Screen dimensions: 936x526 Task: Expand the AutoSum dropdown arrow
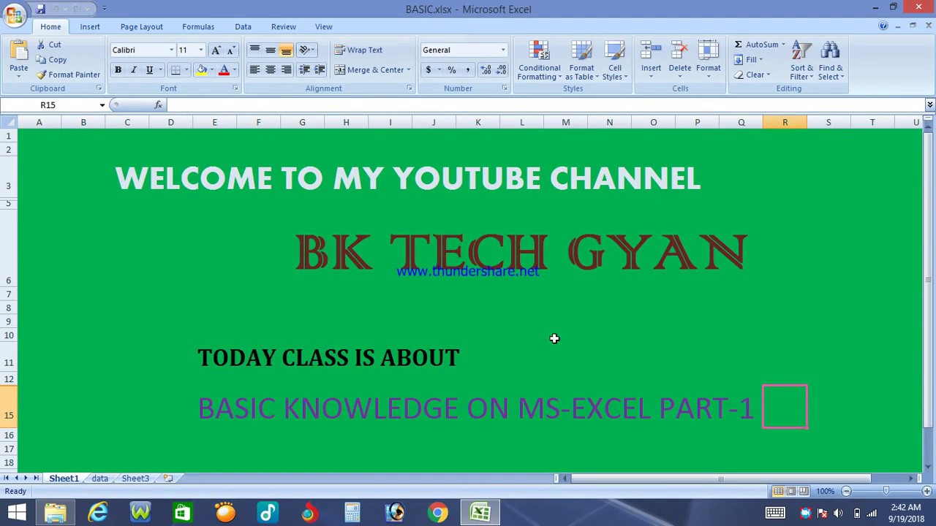pyautogui.click(x=783, y=45)
